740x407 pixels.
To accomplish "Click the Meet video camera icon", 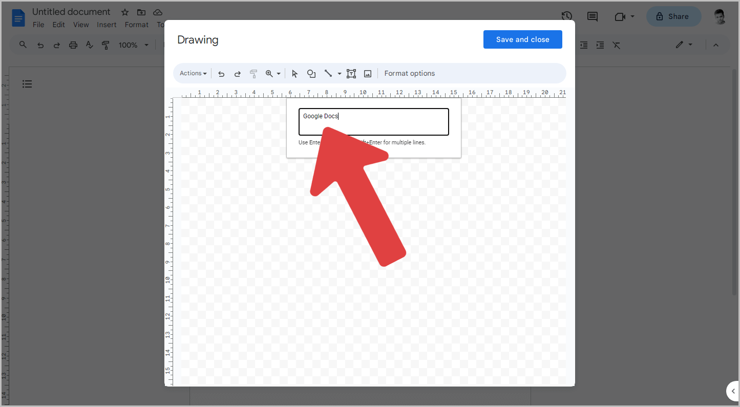I will pyautogui.click(x=620, y=16).
